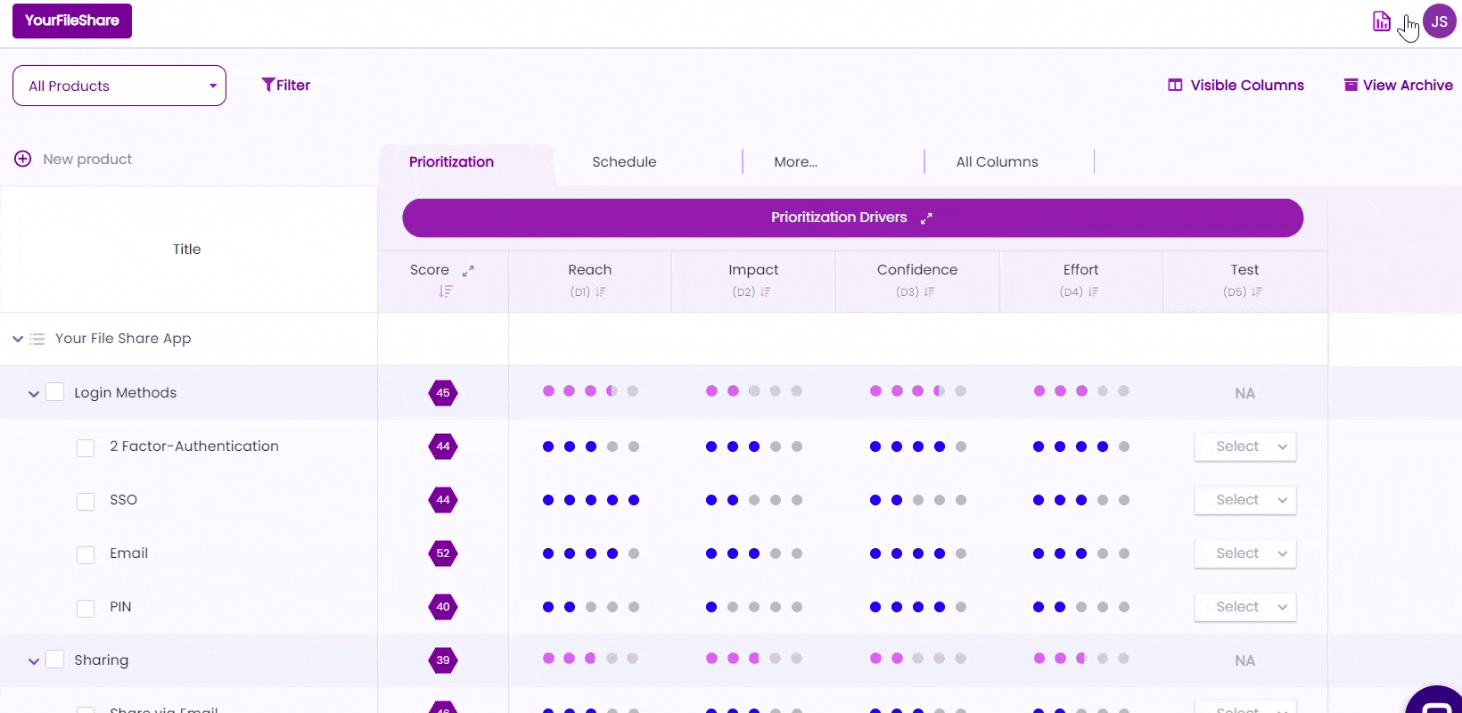1462x713 pixels.
Task: Open the Login Methods title
Action: pyautogui.click(x=125, y=392)
